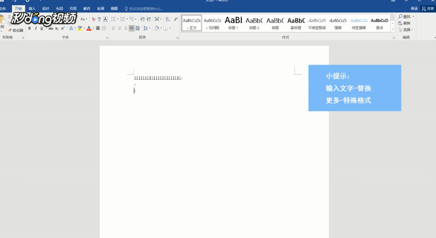Click the decrease indent icon

142,19
